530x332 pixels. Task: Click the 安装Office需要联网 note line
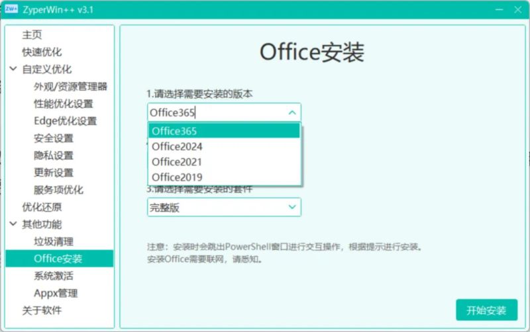click(205, 259)
